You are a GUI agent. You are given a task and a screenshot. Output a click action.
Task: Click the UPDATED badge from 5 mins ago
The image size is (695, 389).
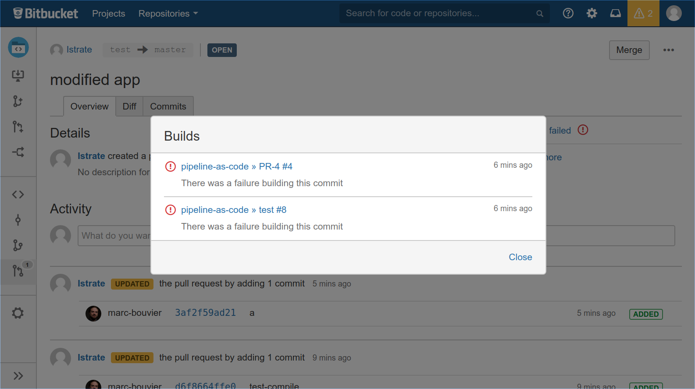(132, 284)
